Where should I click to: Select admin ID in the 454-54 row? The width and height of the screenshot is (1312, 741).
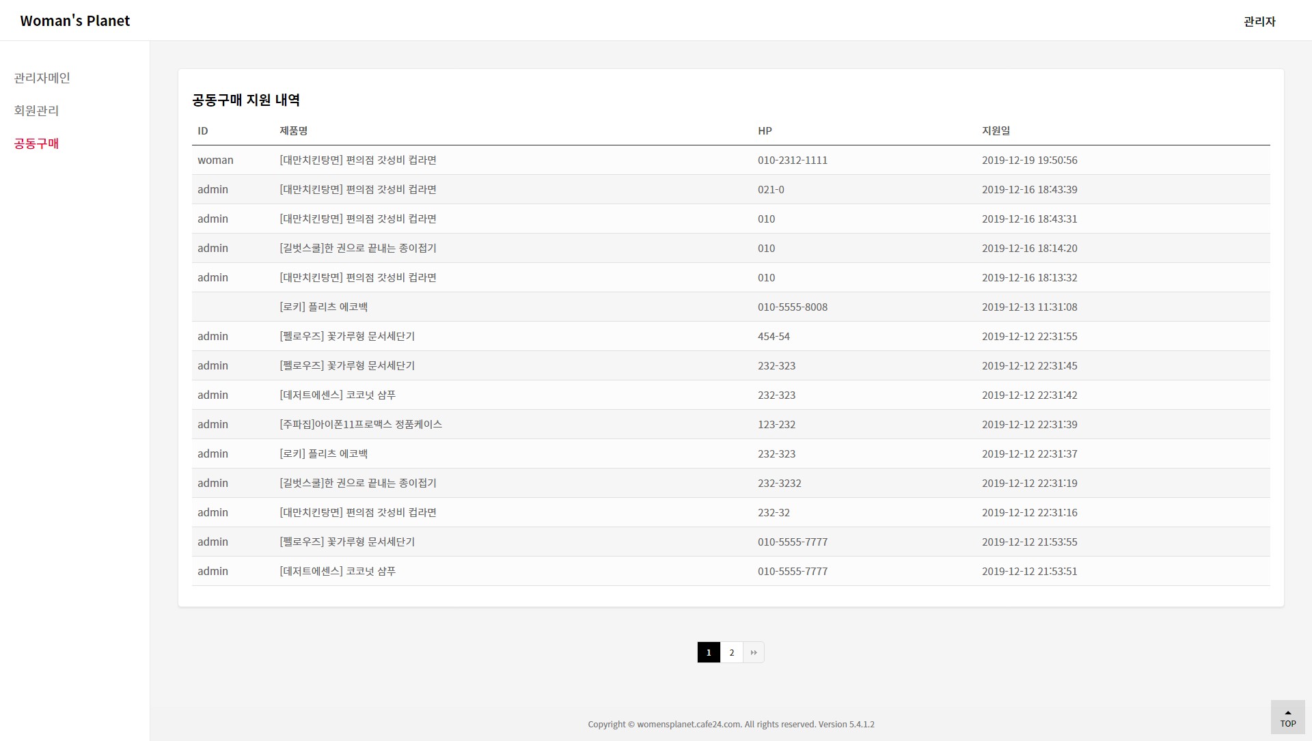click(x=213, y=337)
